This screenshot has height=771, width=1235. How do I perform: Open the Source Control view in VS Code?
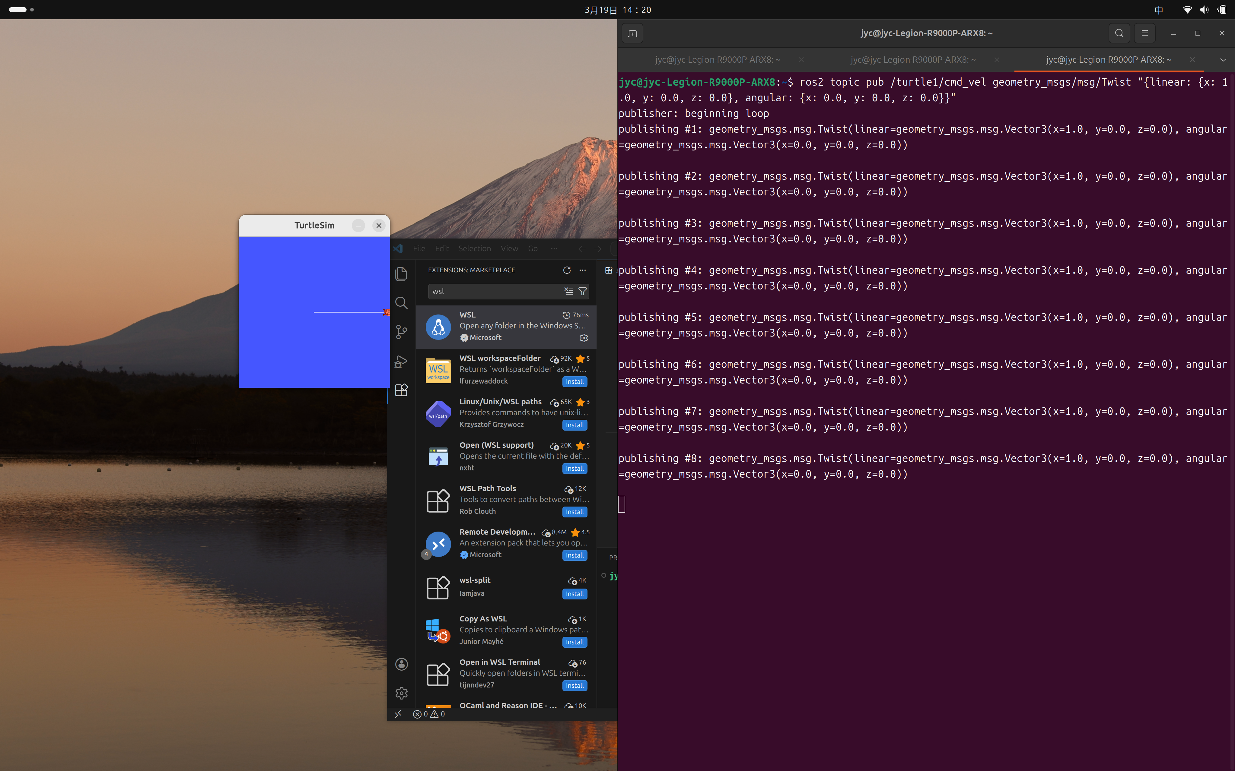click(x=402, y=332)
